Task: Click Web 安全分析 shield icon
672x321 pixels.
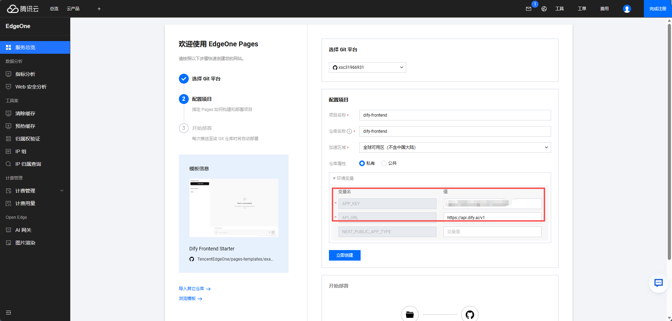Action: (x=8, y=87)
